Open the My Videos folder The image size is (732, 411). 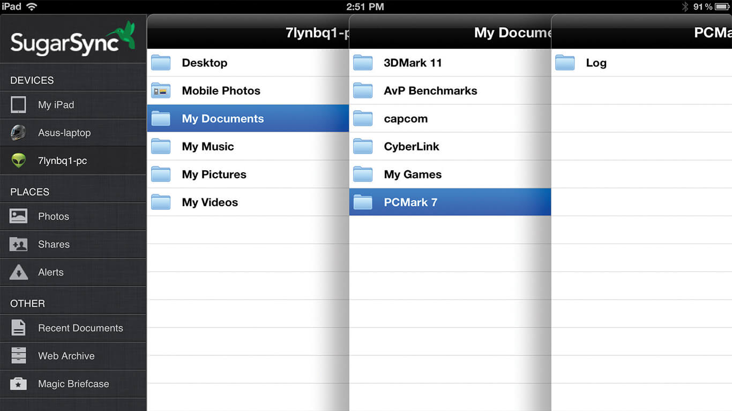click(210, 202)
